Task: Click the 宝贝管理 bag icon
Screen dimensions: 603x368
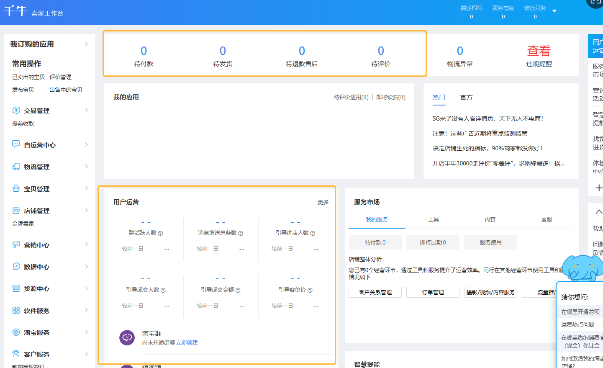Action: tap(16, 188)
